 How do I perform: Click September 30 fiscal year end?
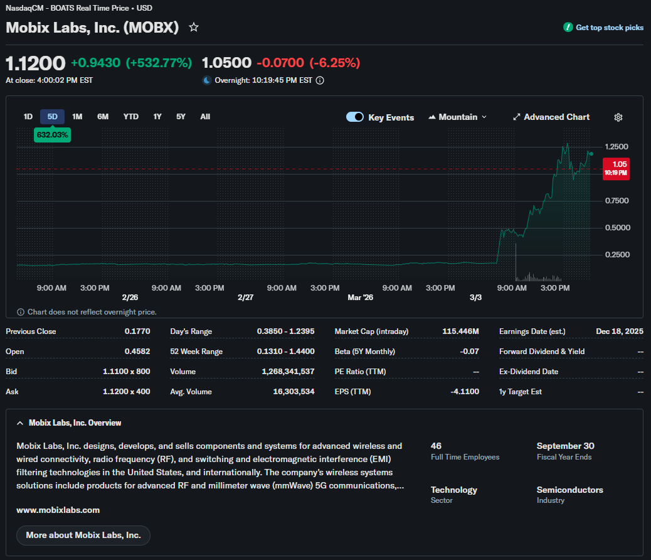(x=566, y=446)
